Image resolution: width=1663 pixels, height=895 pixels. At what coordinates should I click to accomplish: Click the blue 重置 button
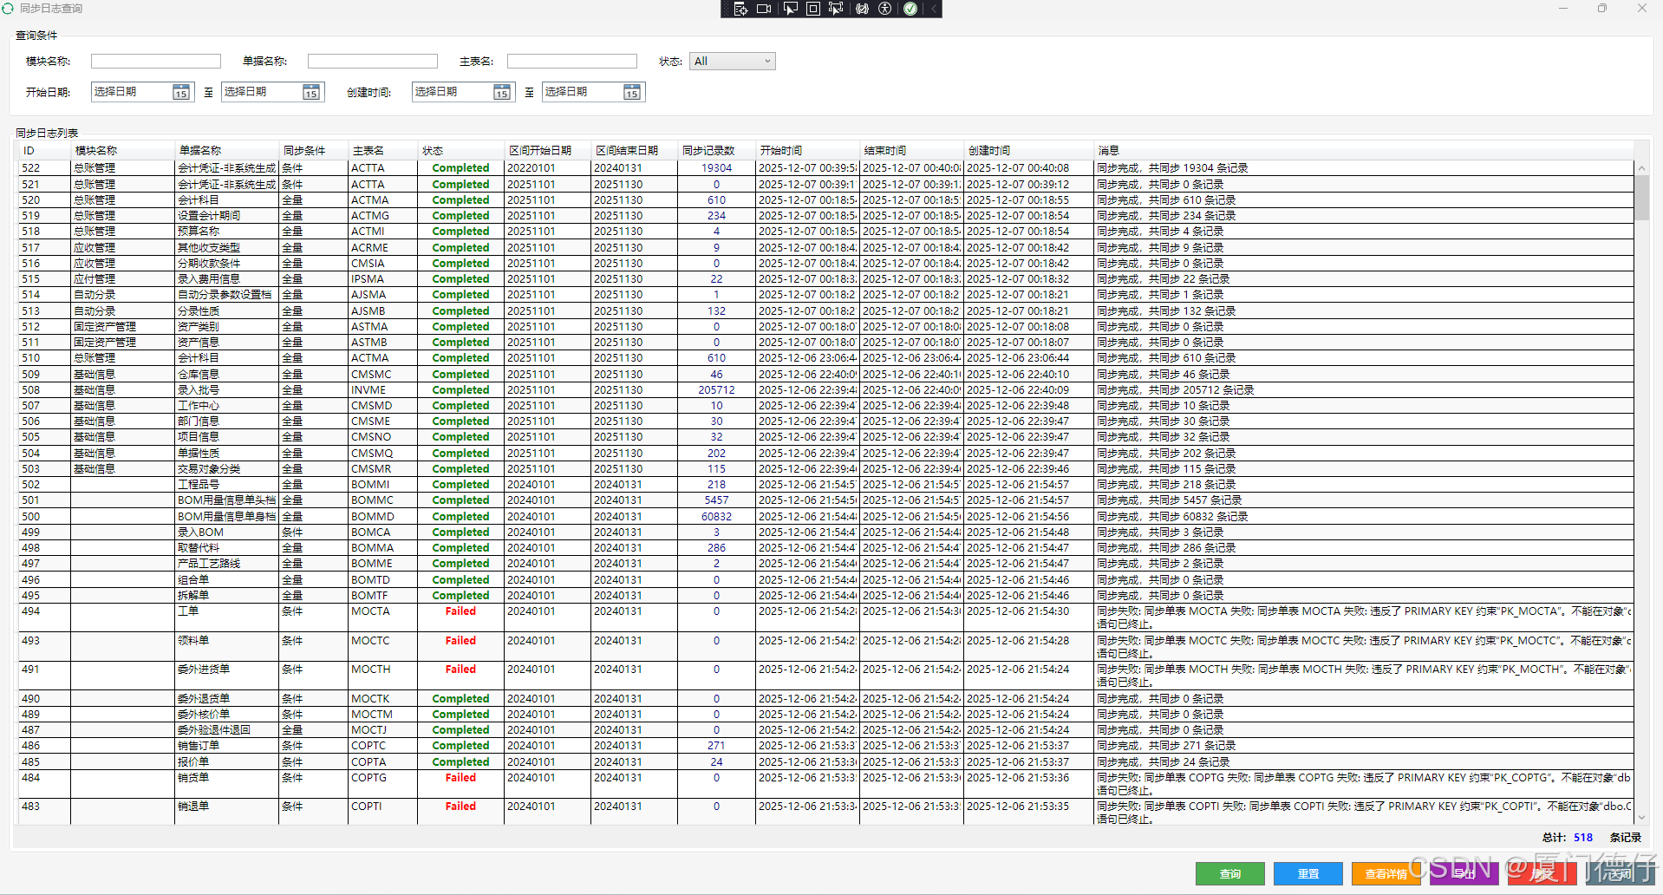(x=1308, y=874)
